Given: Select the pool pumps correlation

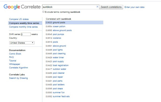Looking at the screenshot, I should (x=58, y=34).
